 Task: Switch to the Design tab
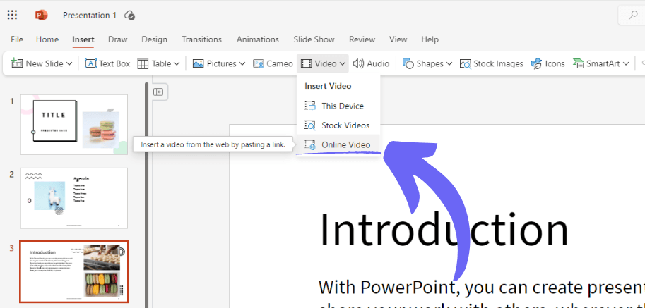[154, 39]
